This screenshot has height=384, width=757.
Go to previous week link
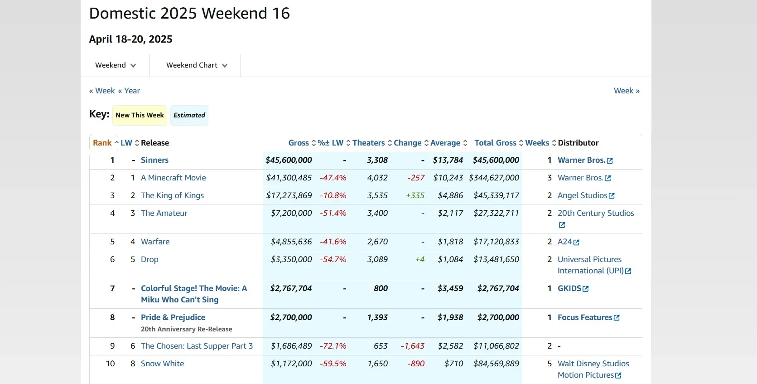102,91
